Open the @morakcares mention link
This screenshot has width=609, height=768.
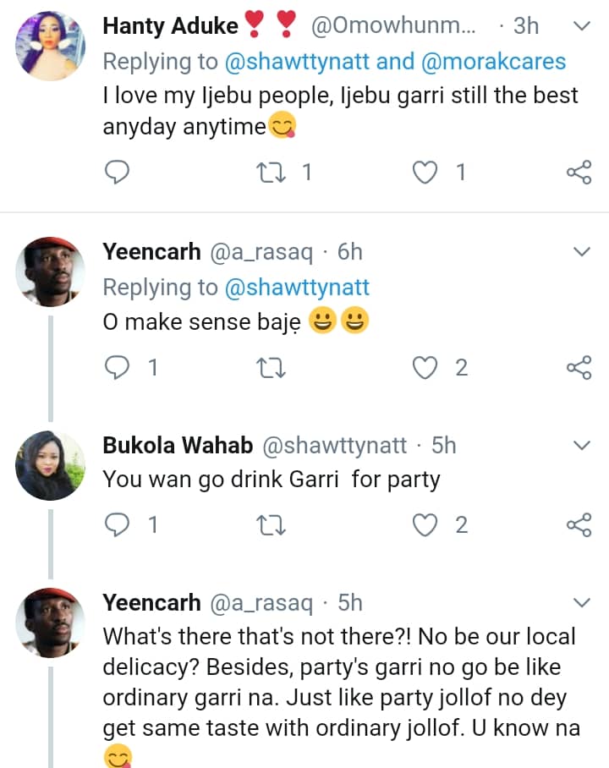pos(515,62)
